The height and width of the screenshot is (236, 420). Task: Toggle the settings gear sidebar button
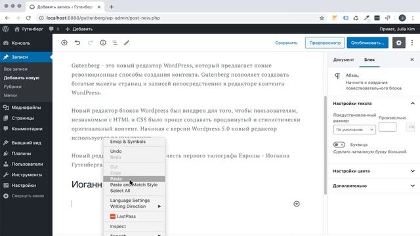pyautogui.click(x=399, y=43)
